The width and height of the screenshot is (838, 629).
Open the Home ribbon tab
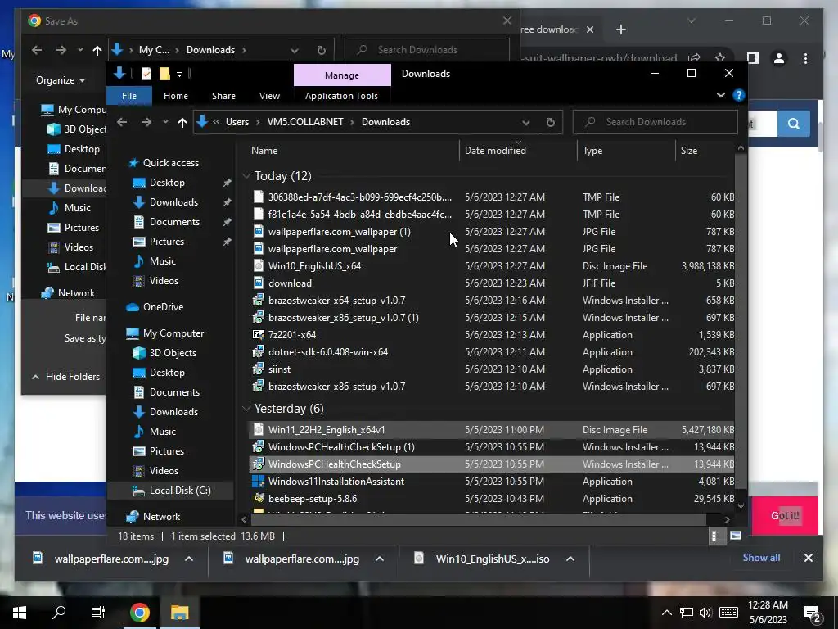pyautogui.click(x=176, y=96)
